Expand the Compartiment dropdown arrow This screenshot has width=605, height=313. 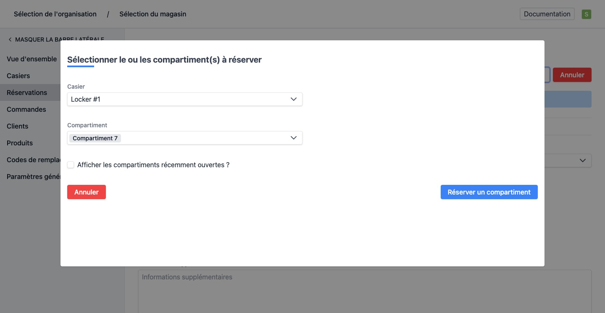[294, 138]
